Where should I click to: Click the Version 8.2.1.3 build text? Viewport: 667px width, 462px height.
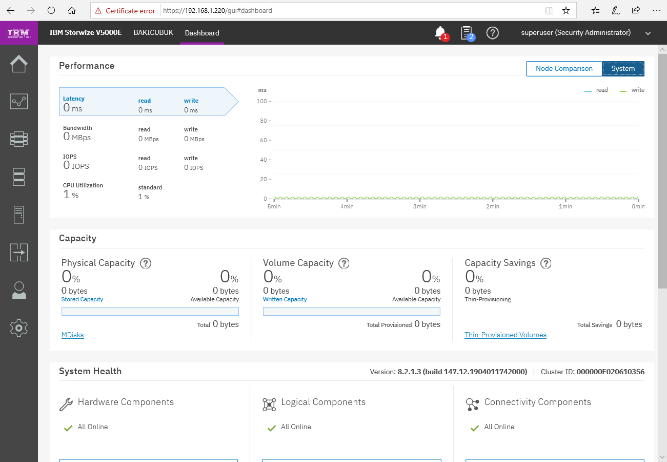449,372
